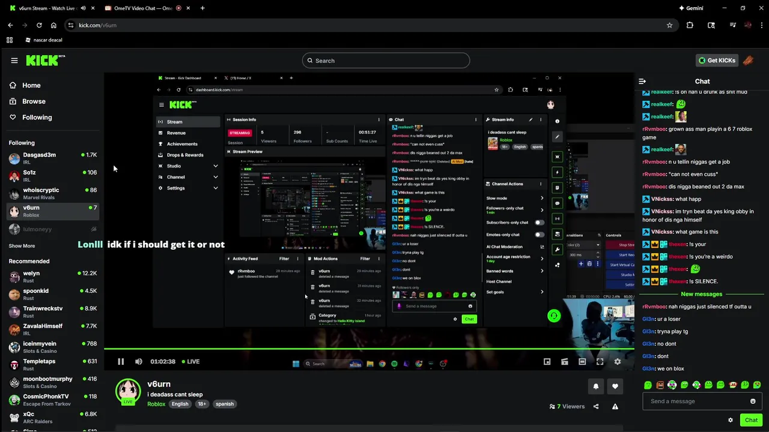Click the English tag
The image size is (769, 432).
click(x=180, y=404)
